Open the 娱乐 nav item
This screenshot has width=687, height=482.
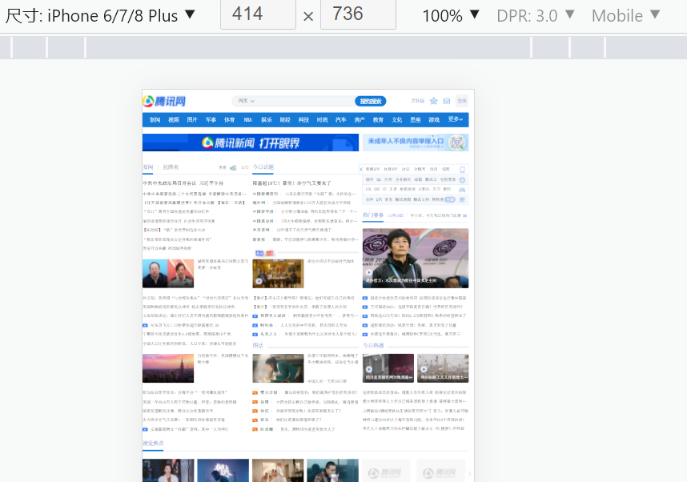(267, 119)
